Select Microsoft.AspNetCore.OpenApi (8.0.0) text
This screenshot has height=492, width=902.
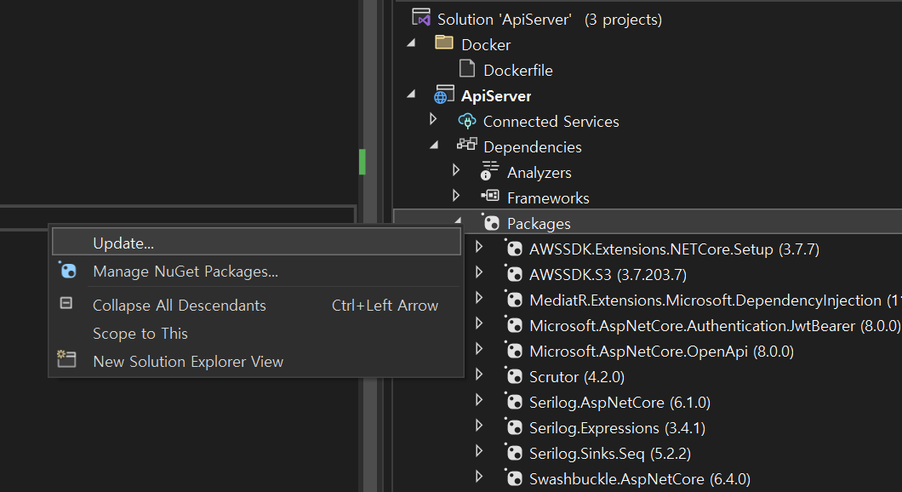click(661, 351)
